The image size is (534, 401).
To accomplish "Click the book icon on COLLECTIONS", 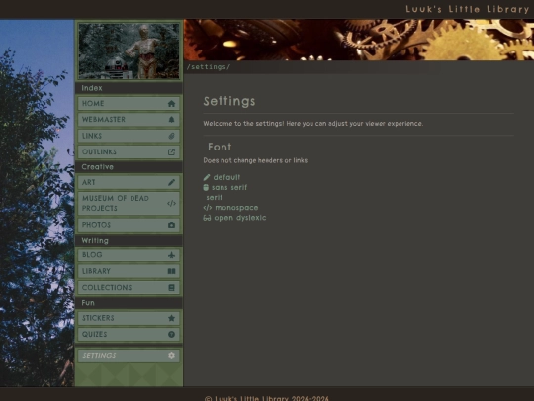I will [x=171, y=288].
